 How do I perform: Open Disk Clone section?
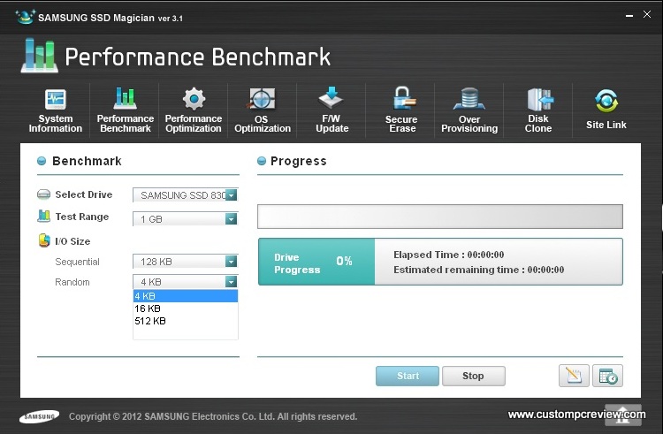[x=538, y=110]
